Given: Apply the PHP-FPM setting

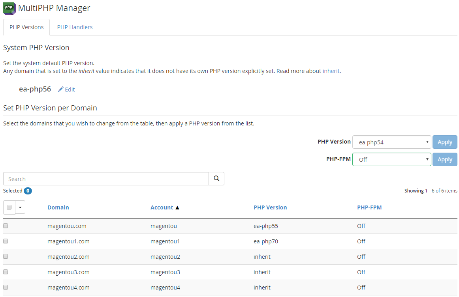Looking at the screenshot, I should [x=445, y=159].
